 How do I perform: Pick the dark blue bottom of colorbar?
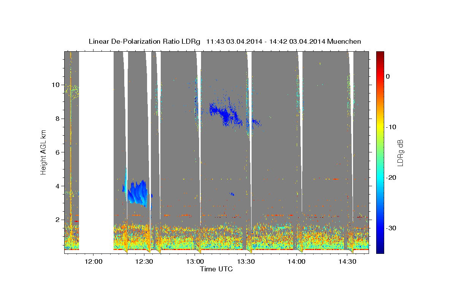pyautogui.click(x=380, y=251)
